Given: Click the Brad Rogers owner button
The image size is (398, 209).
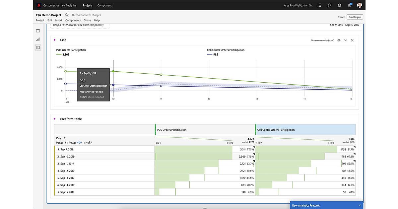Looking at the screenshot, I should [355, 17].
